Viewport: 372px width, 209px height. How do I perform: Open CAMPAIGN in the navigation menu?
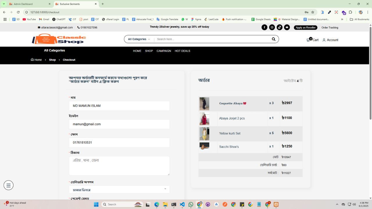pyautogui.click(x=164, y=51)
